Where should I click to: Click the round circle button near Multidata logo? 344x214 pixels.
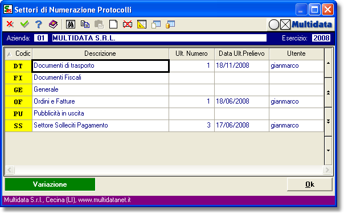pos(274,24)
